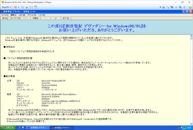Expand hidden tray icons with blue arrow
The image size is (193, 130).
(182, 128)
